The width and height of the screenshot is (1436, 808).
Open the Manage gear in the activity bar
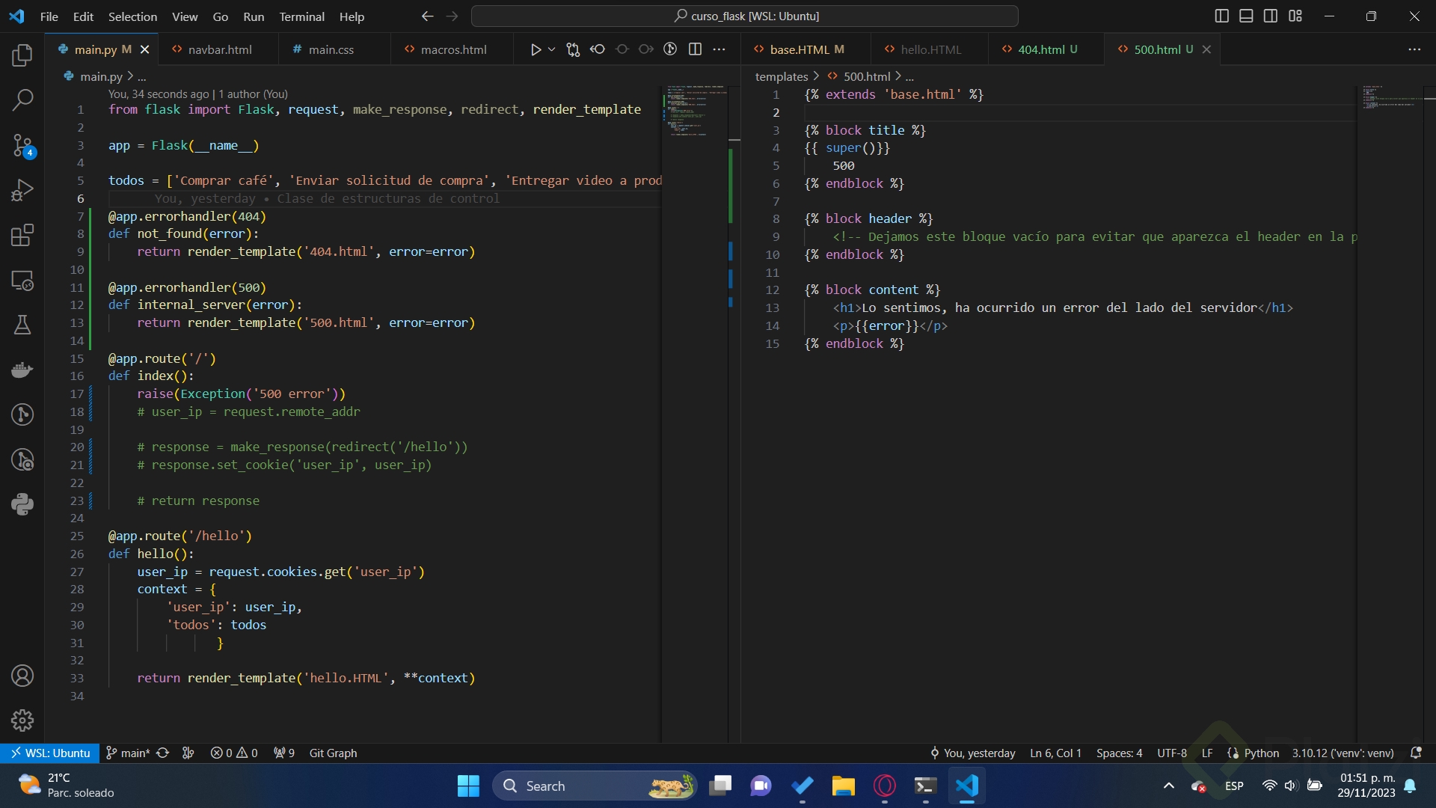tap(22, 720)
